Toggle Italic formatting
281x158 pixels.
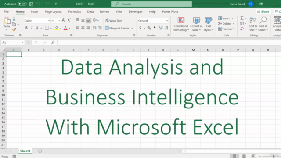(x=32, y=28)
